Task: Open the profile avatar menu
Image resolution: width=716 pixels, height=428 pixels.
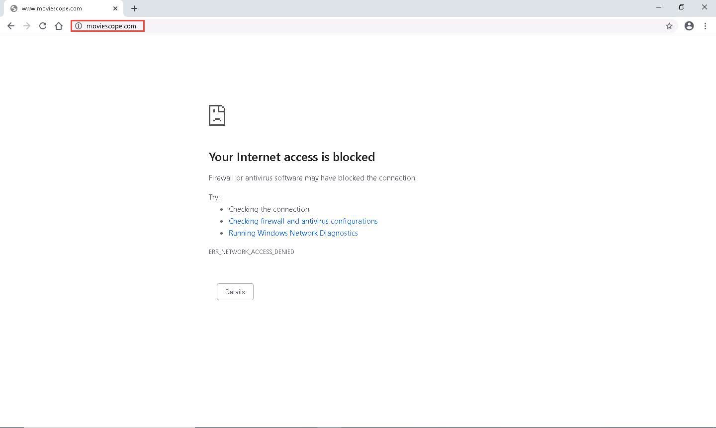Action: click(x=689, y=26)
